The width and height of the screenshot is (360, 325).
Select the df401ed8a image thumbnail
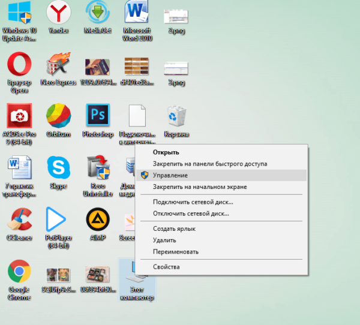click(x=137, y=67)
